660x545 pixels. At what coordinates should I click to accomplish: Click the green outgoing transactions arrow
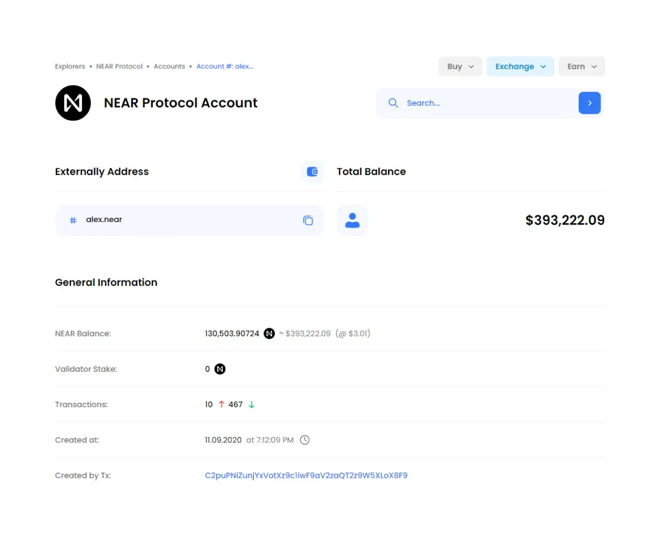[251, 405]
